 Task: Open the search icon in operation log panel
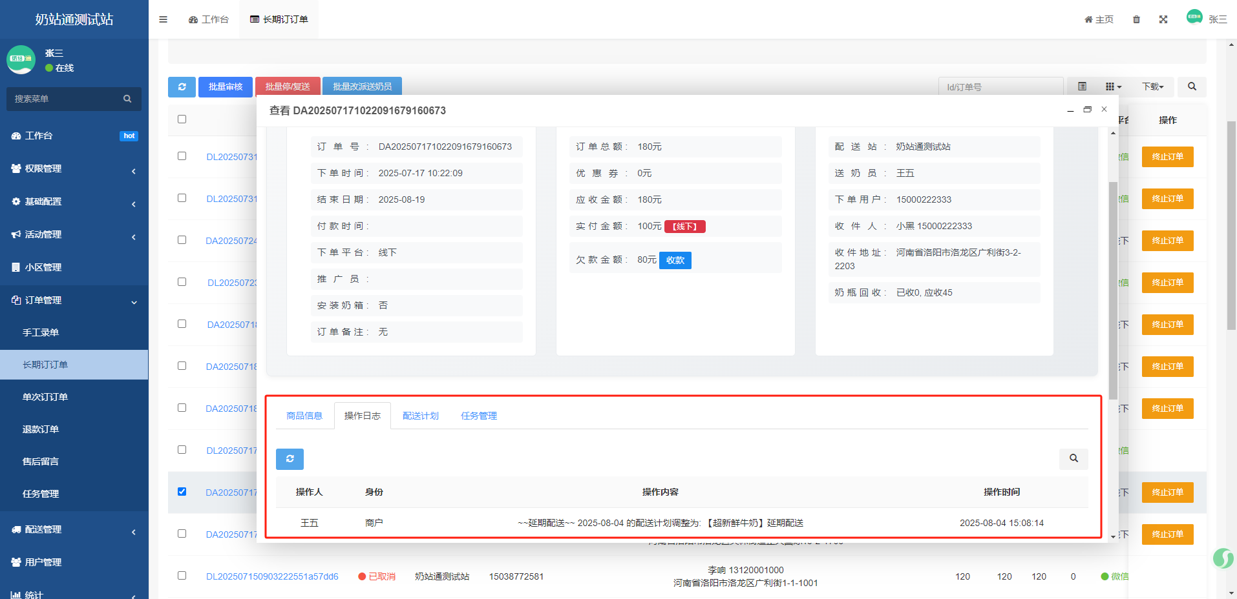[x=1073, y=459]
